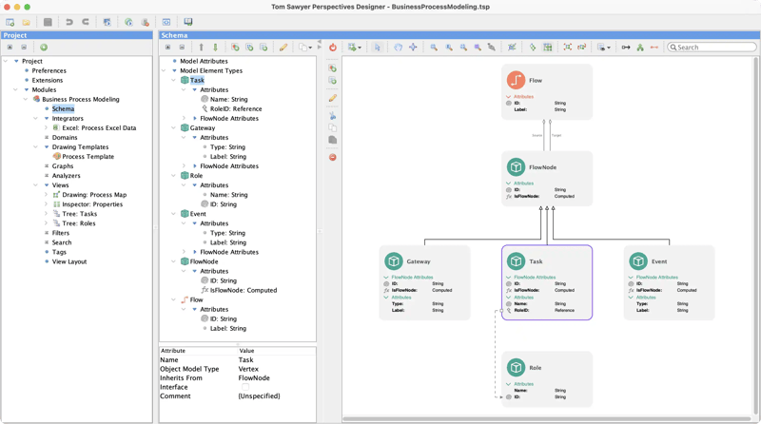This screenshot has height=424, width=761.
Task: Click the Search field above the diagram
Action: tap(712, 48)
